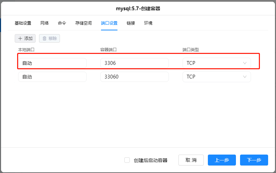Screen dimensions: 276x173
Task: Expand port type dropdown for port 3306
Action: pyautogui.click(x=244, y=63)
